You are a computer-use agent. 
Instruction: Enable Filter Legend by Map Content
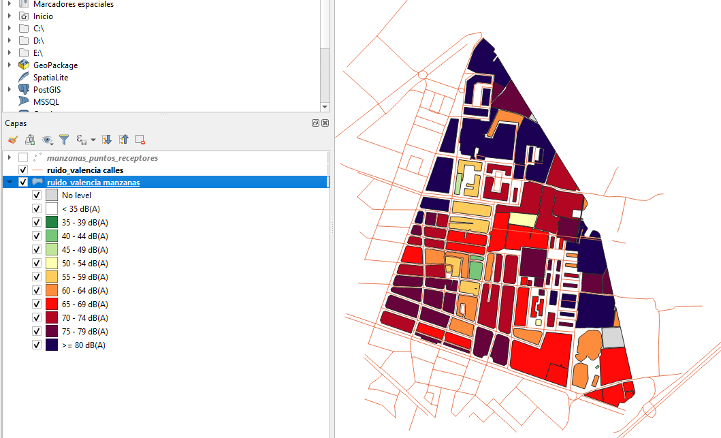pos(64,139)
